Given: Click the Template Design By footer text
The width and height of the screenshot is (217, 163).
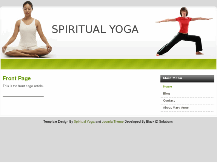Looking at the screenshot, I should pyautogui.click(x=58, y=121).
